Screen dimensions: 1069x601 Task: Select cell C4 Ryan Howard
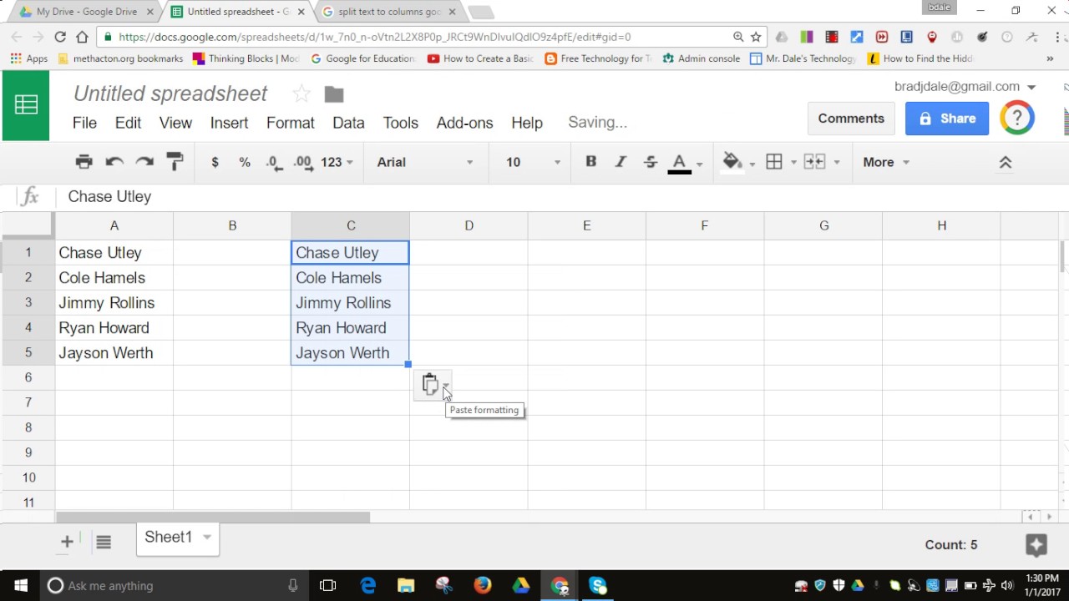pos(351,328)
